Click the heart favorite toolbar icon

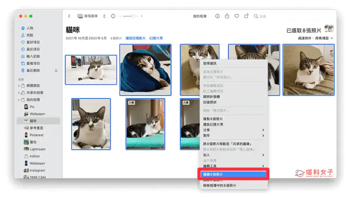pos(236,16)
